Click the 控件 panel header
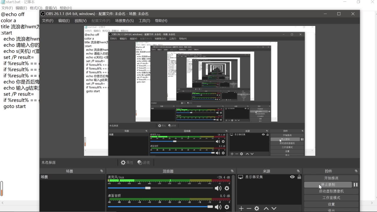Viewport: 377px width, 212px height. coord(328,171)
